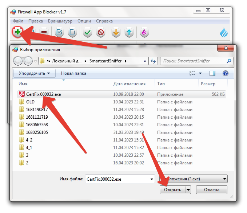The height and width of the screenshot is (213, 247).
Task: Deselect all using empty box shield icon
Action: [72, 32]
